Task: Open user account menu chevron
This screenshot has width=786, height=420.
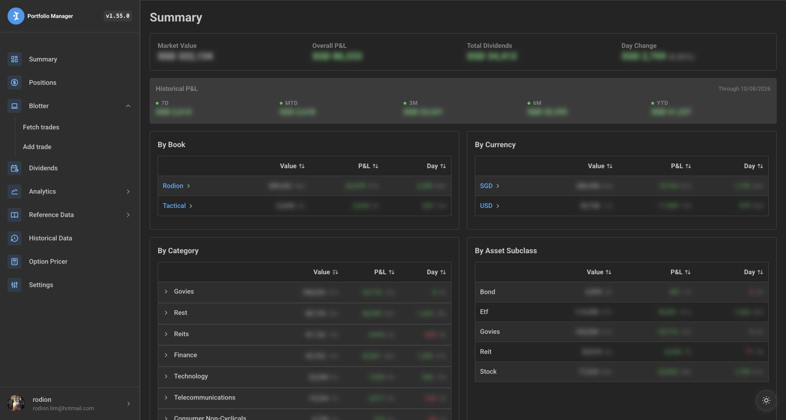Action: click(129, 404)
